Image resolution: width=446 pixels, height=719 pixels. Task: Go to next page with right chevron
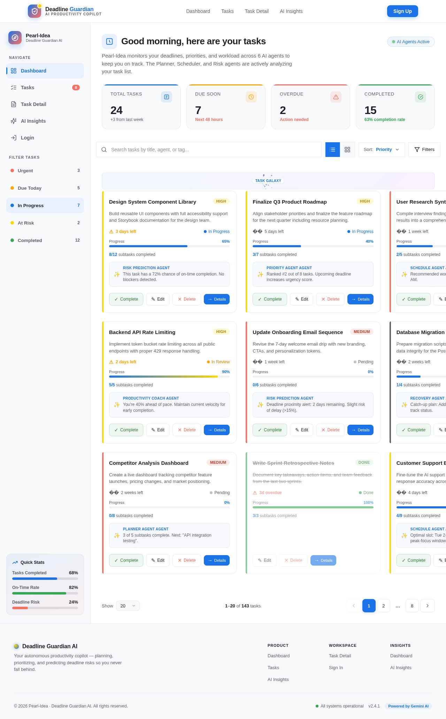[428, 606]
